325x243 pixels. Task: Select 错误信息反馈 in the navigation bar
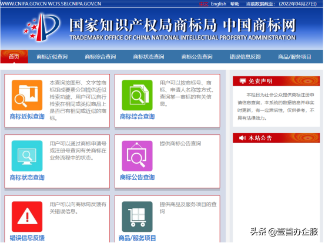pyautogui.click(x=245, y=57)
